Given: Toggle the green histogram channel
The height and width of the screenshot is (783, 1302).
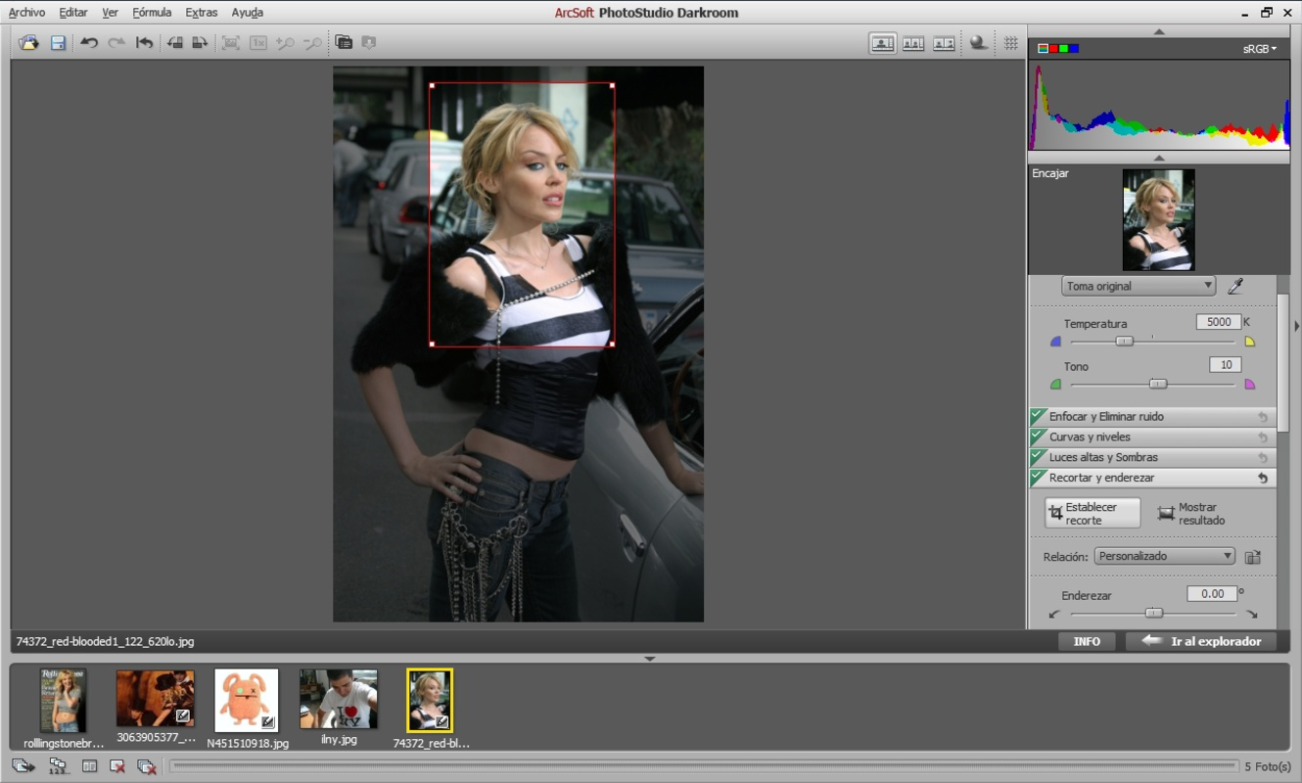Looking at the screenshot, I should [1064, 48].
